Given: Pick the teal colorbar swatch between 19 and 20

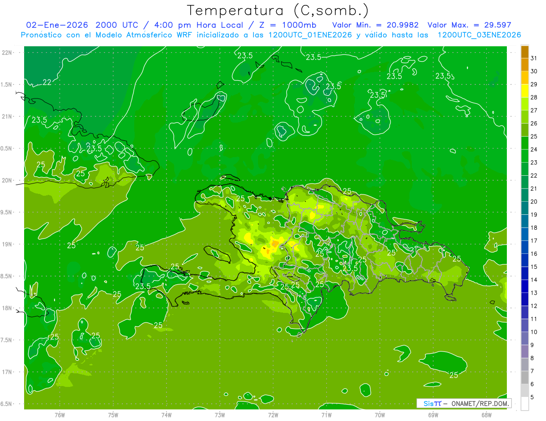Looking at the screenshot, I should pos(525,208).
